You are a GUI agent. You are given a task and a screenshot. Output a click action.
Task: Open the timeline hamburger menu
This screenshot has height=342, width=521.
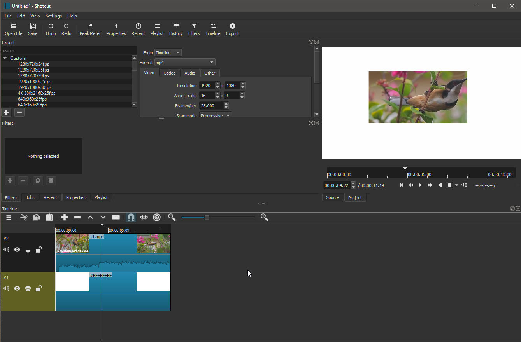(8, 217)
